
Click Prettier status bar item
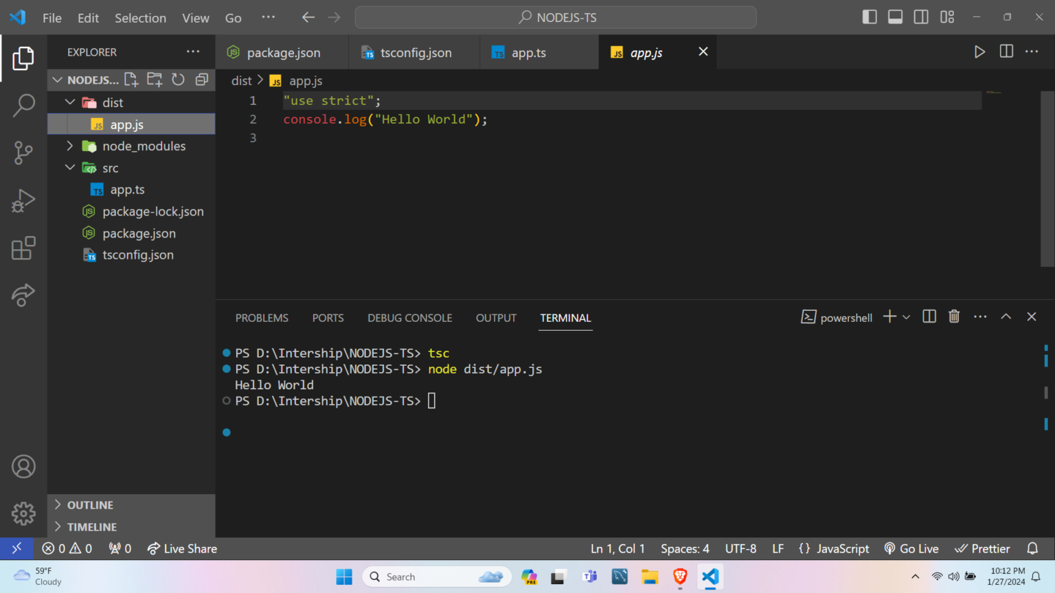coord(982,548)
